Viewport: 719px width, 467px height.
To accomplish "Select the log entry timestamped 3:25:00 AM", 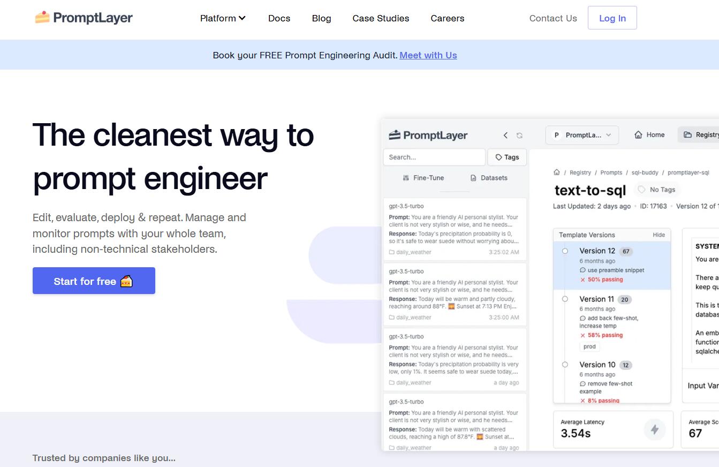I will (455, 294).
